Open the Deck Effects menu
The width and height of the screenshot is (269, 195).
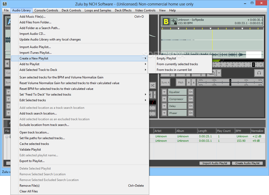pyautogui.click(x=123, y=10)
